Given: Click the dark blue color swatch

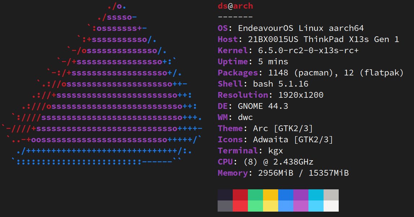Looking at the screenshot, I should click(x=286, y=195).
